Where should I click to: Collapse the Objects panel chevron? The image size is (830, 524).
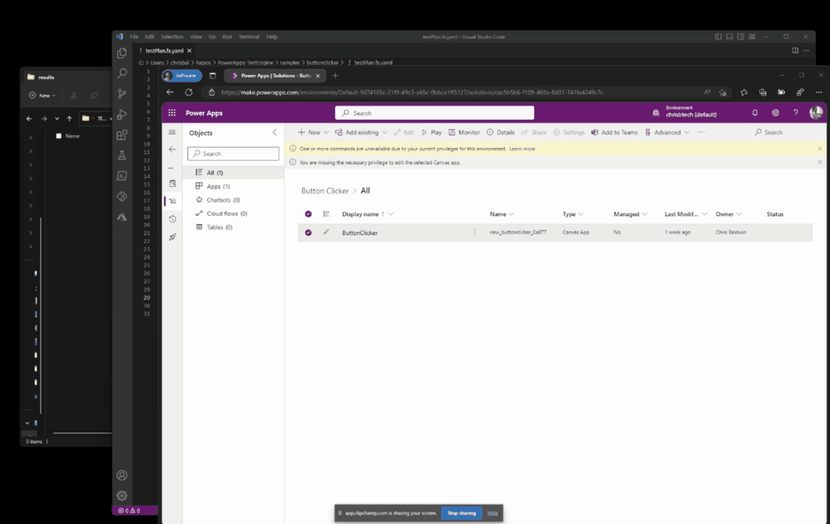pos(275,132)
